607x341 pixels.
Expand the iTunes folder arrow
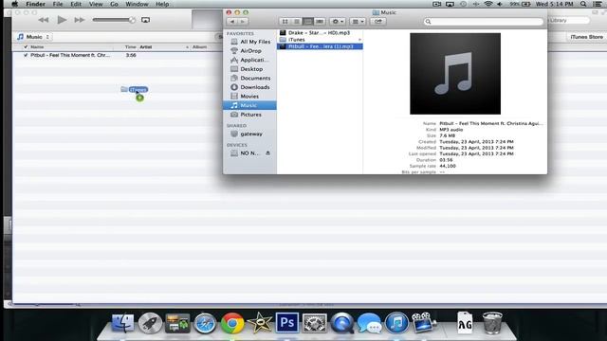click(x=359, y=40)
